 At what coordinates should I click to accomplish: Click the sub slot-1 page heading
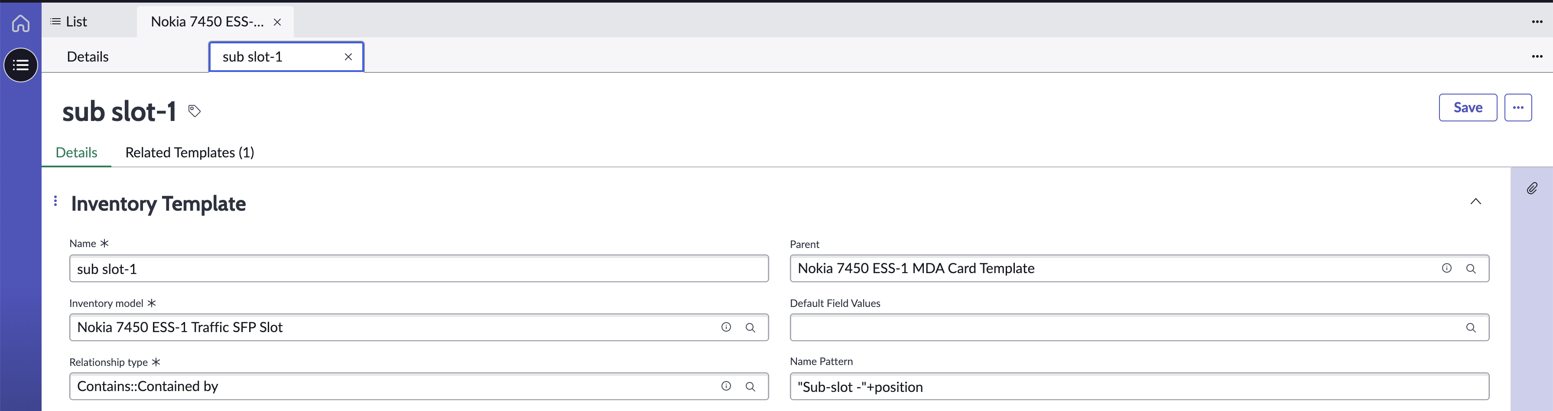(119, 112)
